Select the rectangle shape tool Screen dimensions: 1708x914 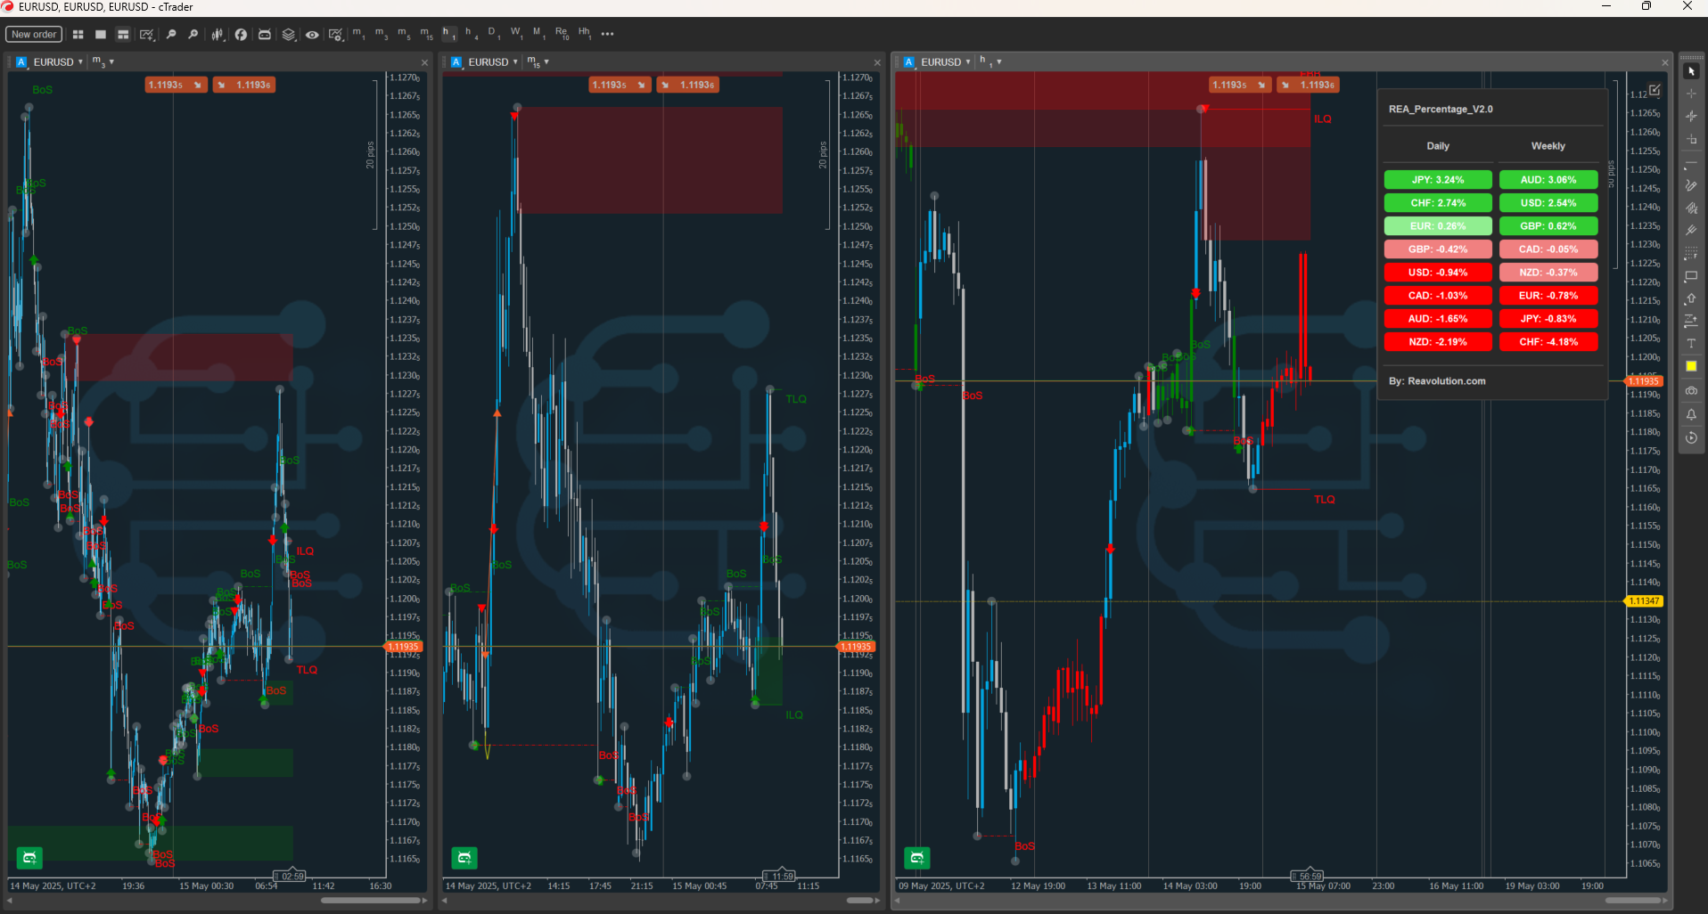[x=1691, y=276]
